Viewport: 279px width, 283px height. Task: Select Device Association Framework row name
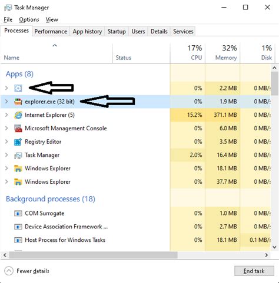pos(67,227)
